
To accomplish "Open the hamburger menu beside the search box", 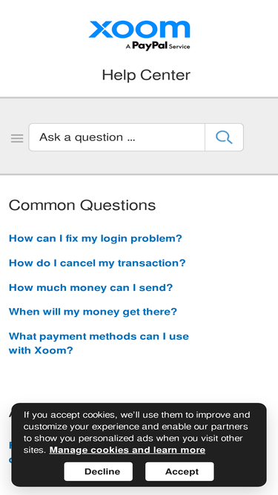I will pos(17,138).
